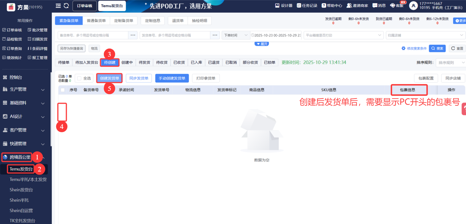
Task: Check the 全选 select all checkbox
Action: coord(79,78)
